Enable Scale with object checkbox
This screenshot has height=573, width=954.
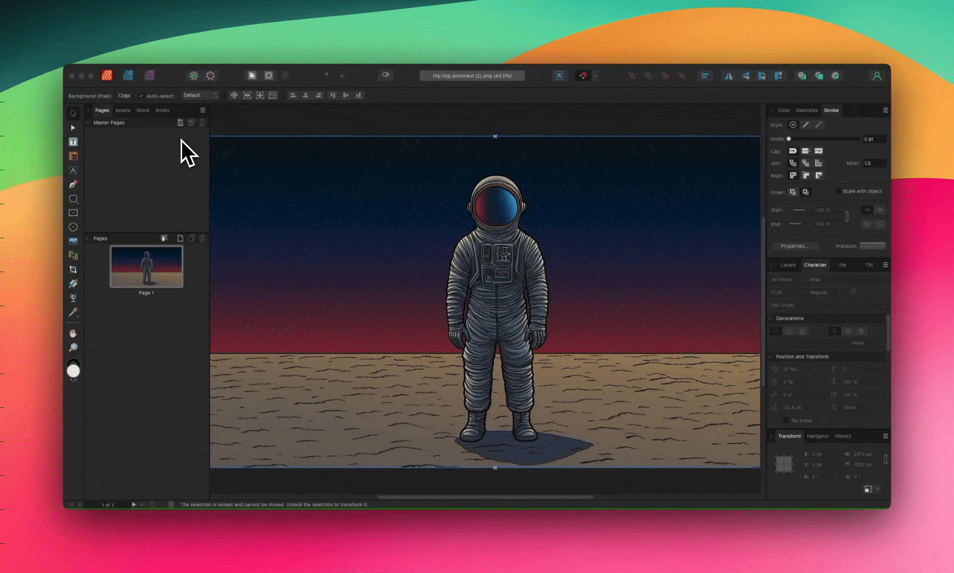pos(838,191)
